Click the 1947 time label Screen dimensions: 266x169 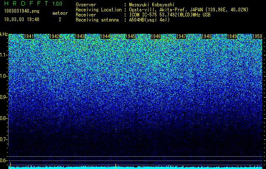click(x=181, y=36)
